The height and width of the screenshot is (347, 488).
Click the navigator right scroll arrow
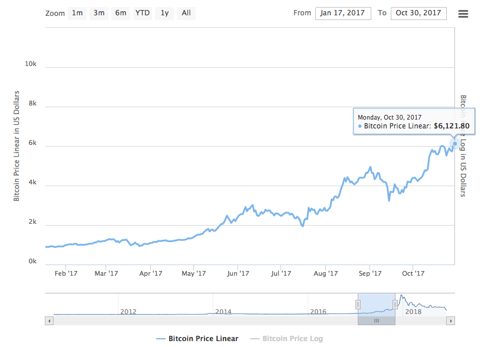[451, 321]
